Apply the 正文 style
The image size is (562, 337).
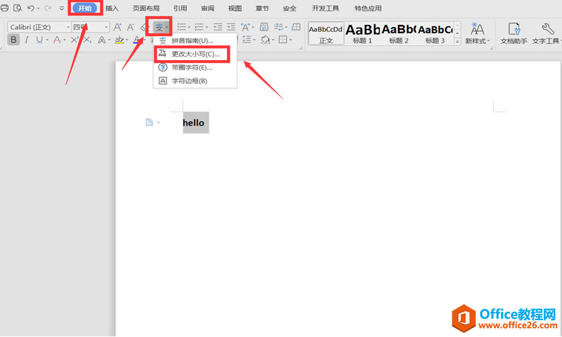(x=326, y=34)
